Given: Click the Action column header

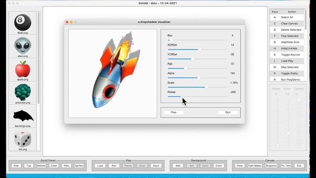Looking at the screenshot, I should point(292,12).
